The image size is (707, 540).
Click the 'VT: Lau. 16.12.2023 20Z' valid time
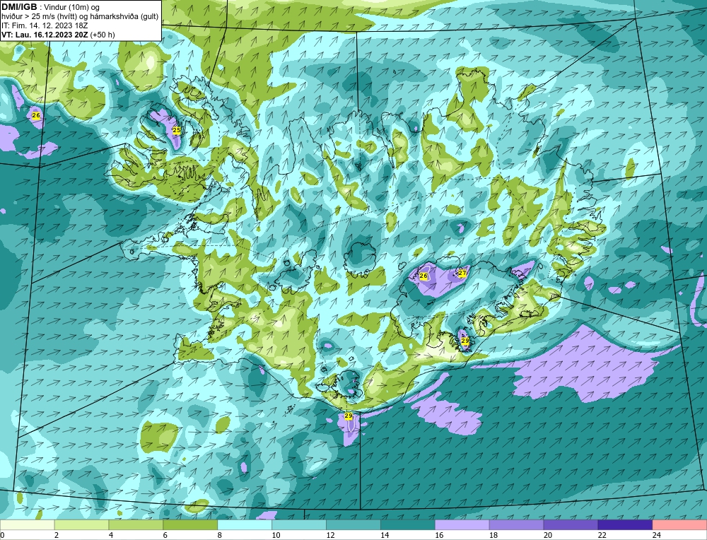pyautogui.click(x=45, y=35)
